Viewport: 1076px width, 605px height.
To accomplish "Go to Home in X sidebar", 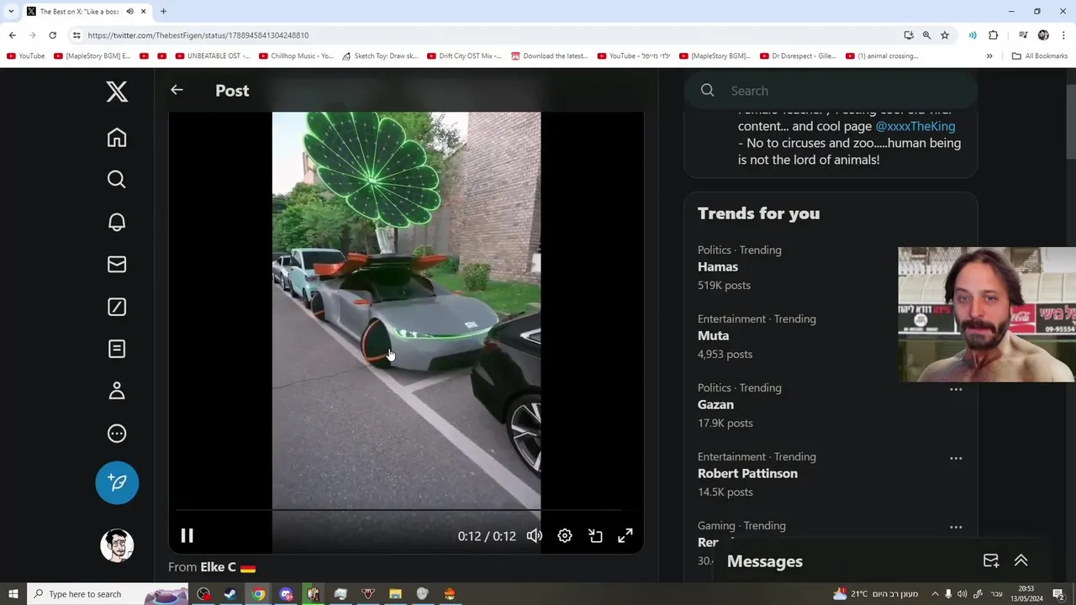I will [x=117, y=137].
